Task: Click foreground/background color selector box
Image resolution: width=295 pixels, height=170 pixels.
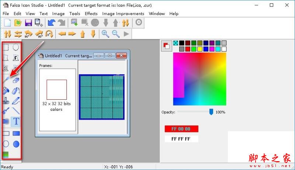Action: (x=167, y=46)
